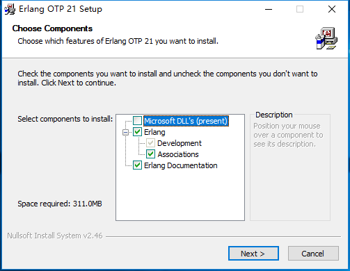Select the Microsoft DLL's (present) item
This screenshot has width=350, height=271.
[186, 121]
